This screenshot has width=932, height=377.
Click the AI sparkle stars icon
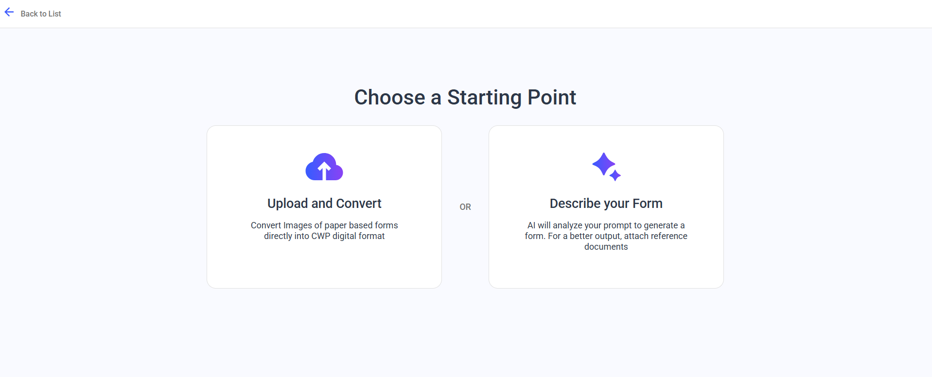click(x=606, y=167)
